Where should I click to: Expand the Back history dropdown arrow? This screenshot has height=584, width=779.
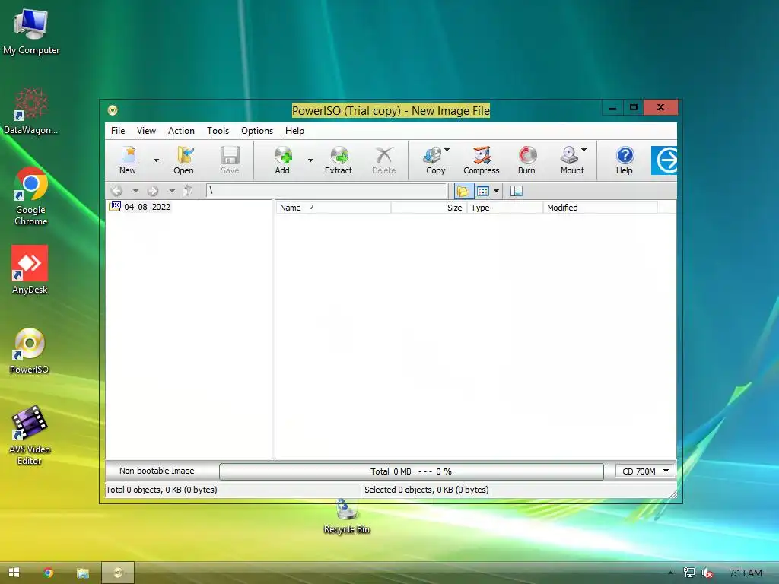click(x=135, y=191)
